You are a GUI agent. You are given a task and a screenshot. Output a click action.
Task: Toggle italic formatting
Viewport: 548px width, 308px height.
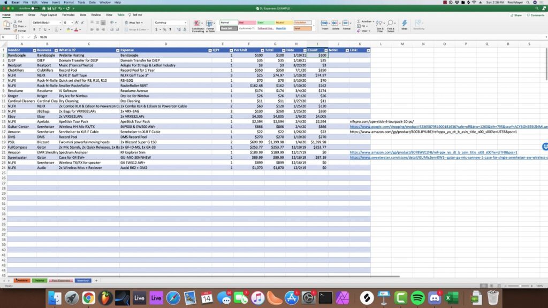click(x=40, y=29)
